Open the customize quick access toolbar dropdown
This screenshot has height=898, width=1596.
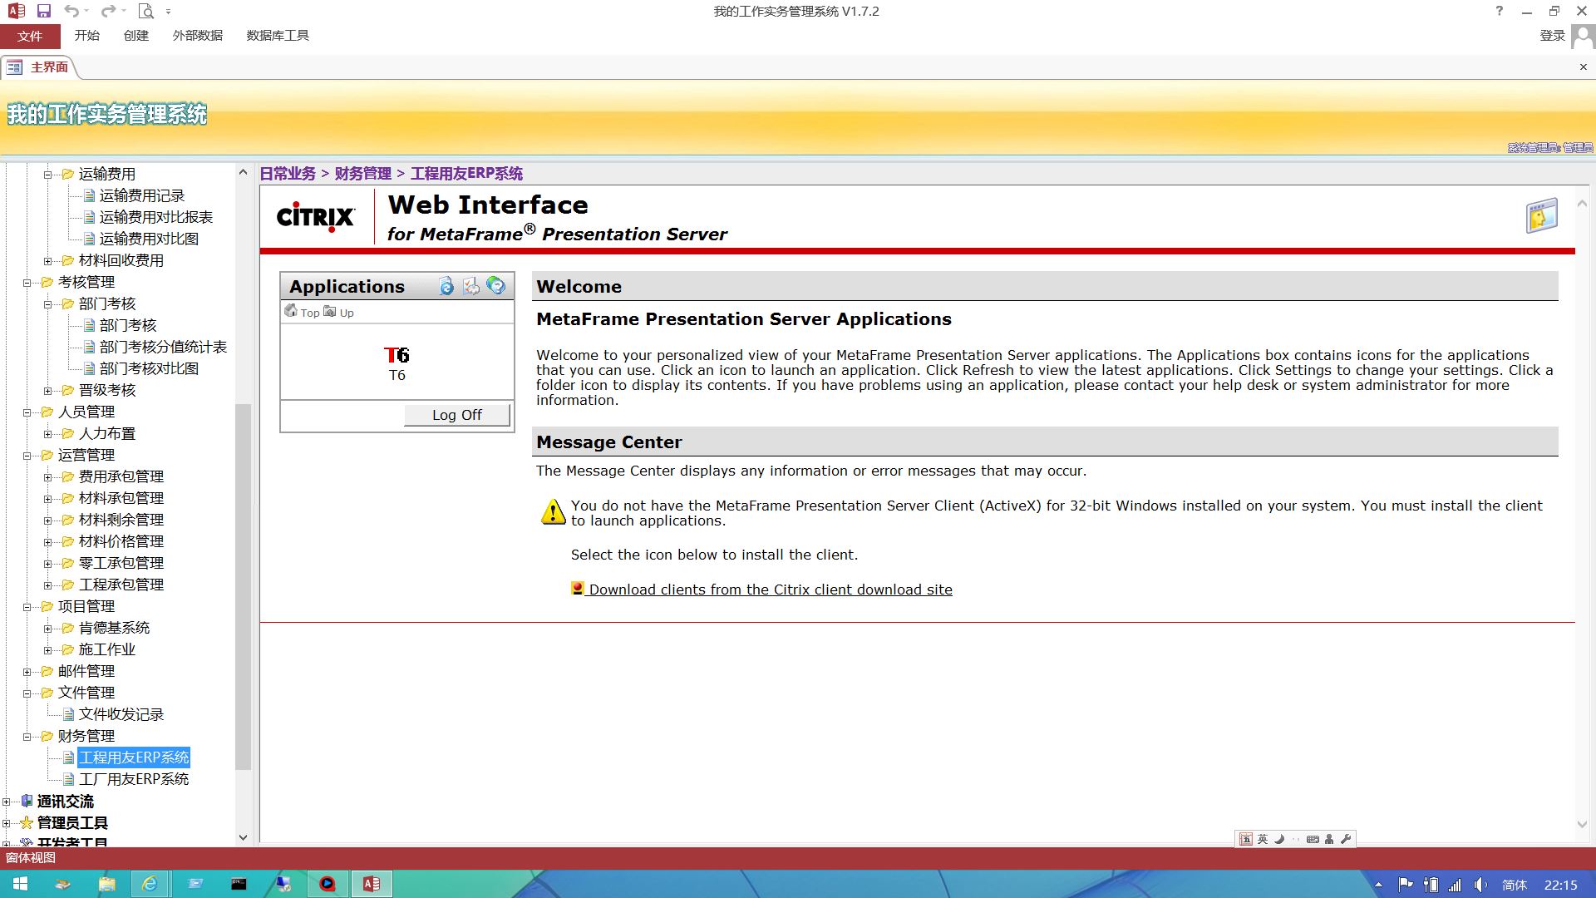pyautogui.click(x=169, y=12)
